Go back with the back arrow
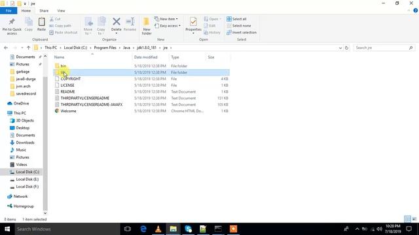Screen dimensions: 419x235 pyautogui.click(x=6, y=48)
